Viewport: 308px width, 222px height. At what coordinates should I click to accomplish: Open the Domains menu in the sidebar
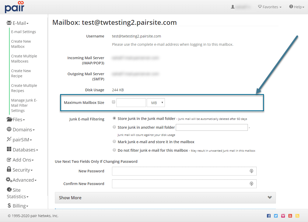pyautogui.click(x=22, y=129)
